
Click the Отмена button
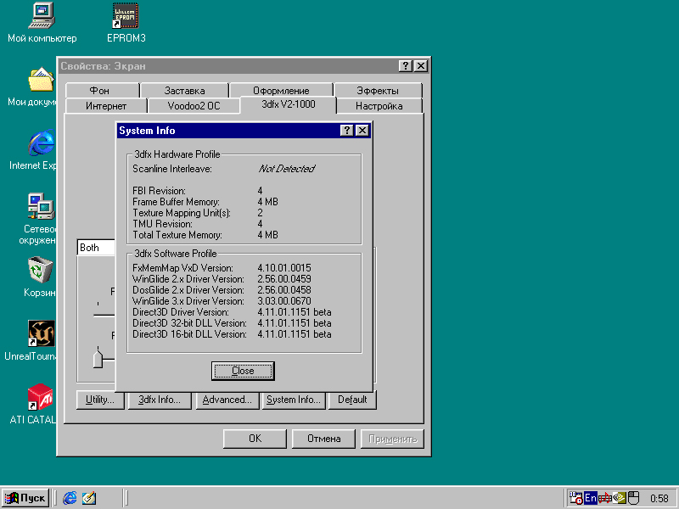coord(323,439)
